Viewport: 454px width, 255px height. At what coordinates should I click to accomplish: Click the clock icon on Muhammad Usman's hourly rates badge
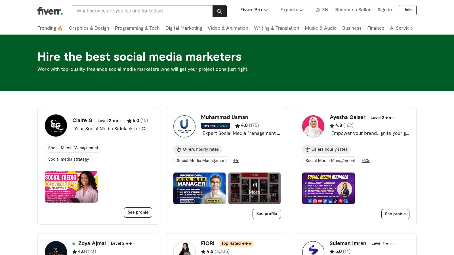coord(178,149)
